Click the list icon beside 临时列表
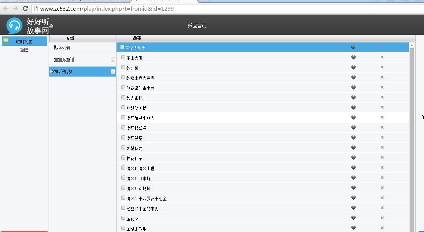 [x=6, y=41]
